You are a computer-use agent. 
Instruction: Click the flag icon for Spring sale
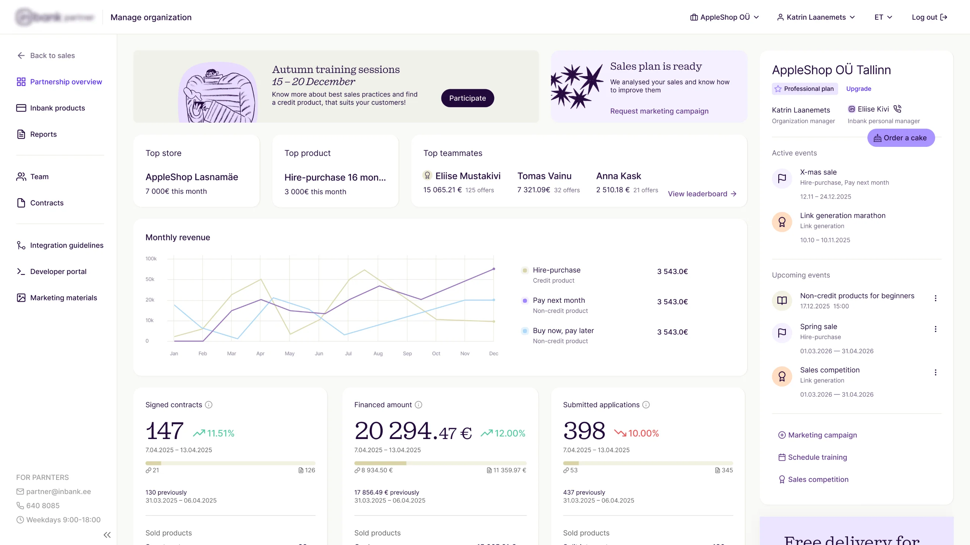coord(782,333)
